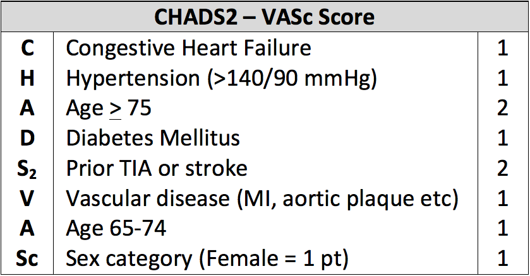Select the Age 65-74 criterion text
Image resolution: width=530 pixels, height=276 pixels.
point(116,229)
